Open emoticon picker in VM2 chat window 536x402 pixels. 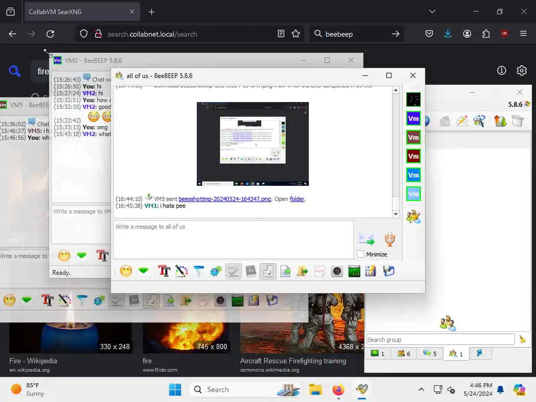[64, 255]
